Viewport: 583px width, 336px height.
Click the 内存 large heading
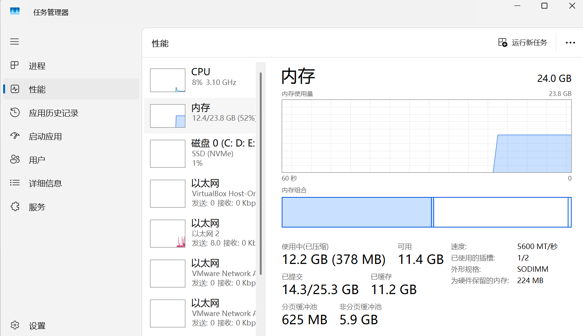[x=298, y=76]
